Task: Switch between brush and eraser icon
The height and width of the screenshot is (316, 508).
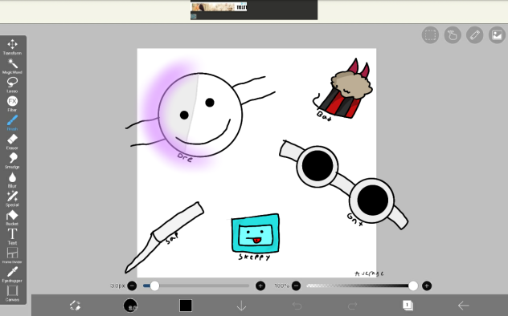Action: coord(75,306)
